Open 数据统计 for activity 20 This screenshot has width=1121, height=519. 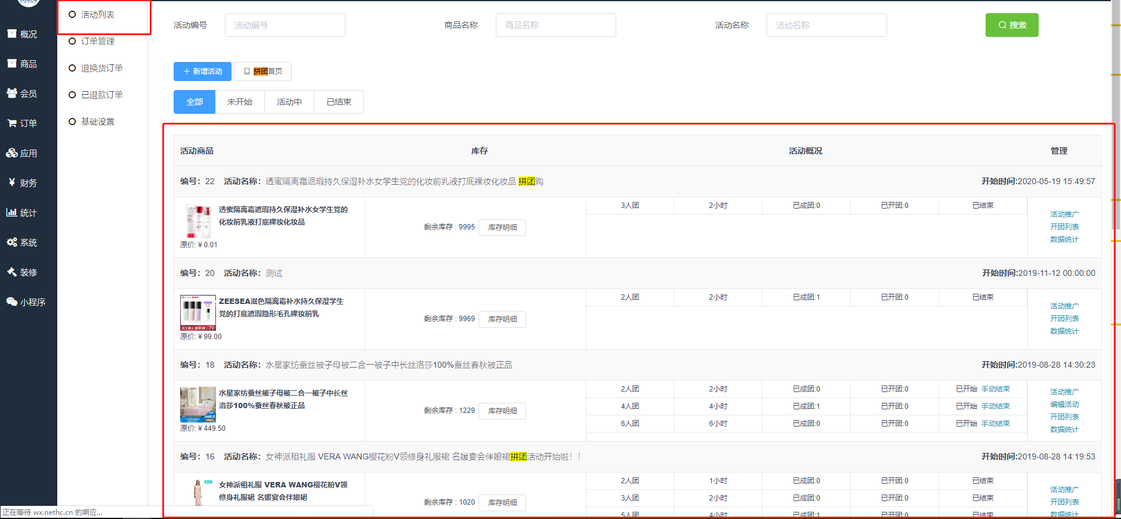tap(1064, 331)
